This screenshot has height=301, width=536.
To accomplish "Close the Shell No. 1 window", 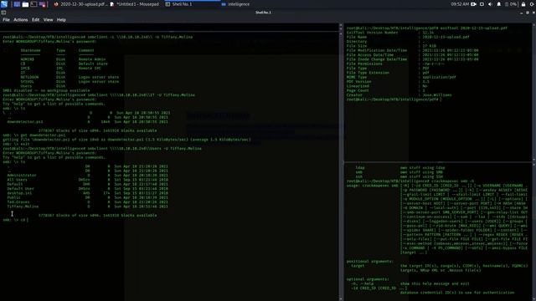I will tap(533, 13).
